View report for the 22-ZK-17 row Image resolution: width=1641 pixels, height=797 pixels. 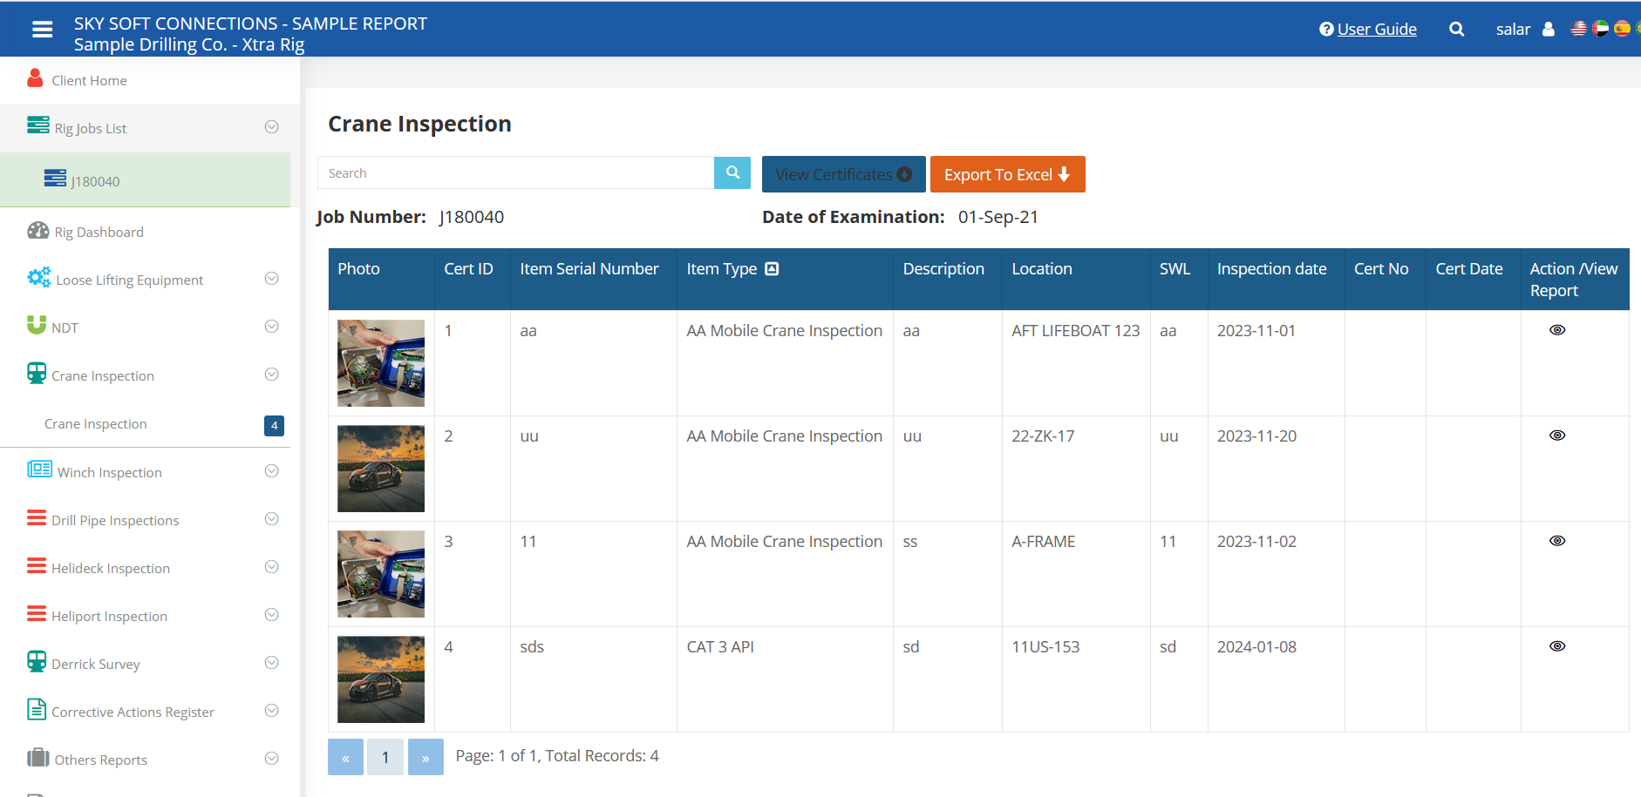click(x=1557, y=436)
